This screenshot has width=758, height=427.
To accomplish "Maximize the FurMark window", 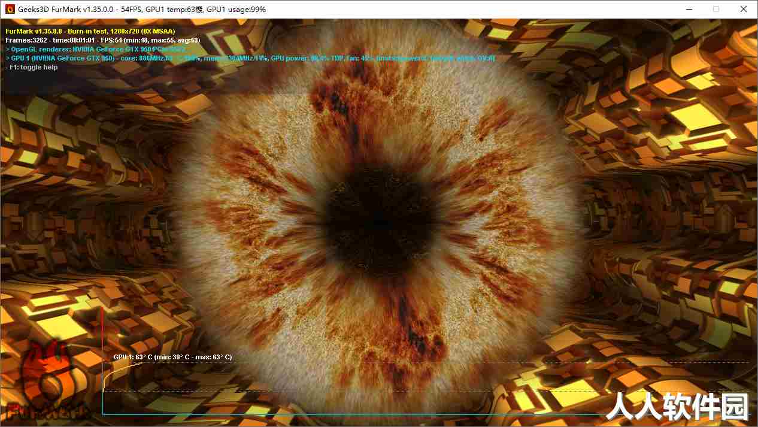I will 716,9.
